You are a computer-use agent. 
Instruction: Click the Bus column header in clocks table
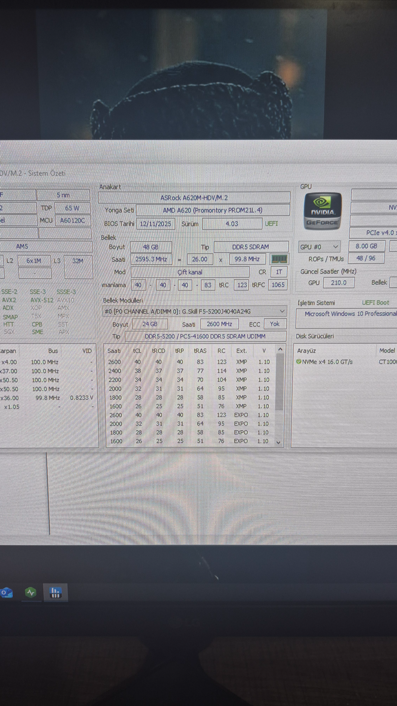click(53, 351)
